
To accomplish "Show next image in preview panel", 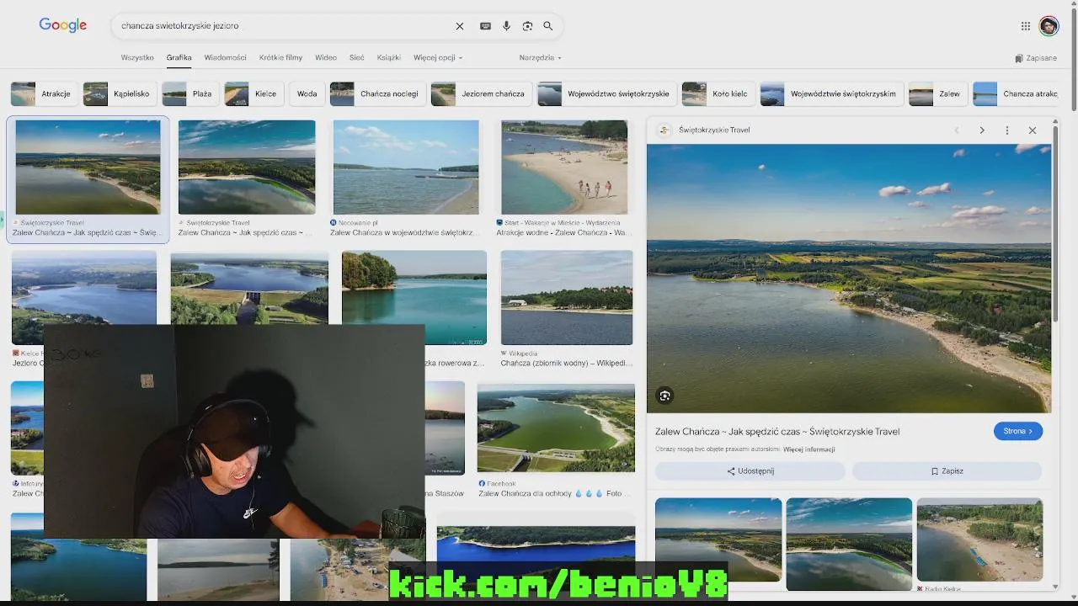I will [982, 130].
